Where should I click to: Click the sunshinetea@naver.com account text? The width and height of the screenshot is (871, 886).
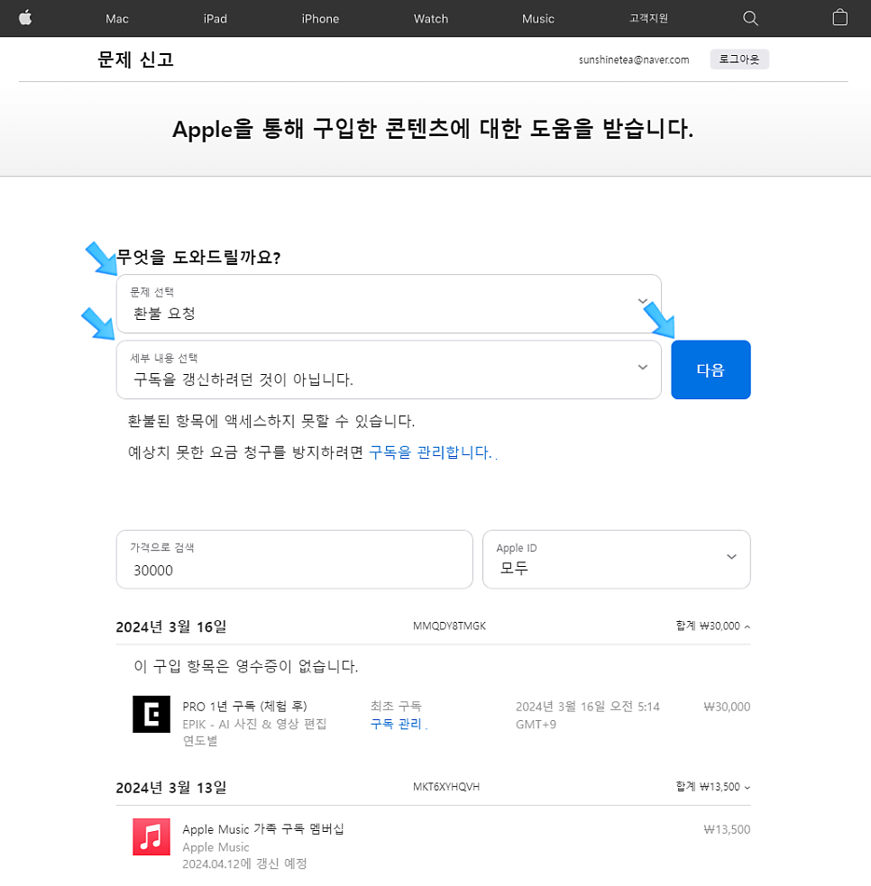(634, 59)
